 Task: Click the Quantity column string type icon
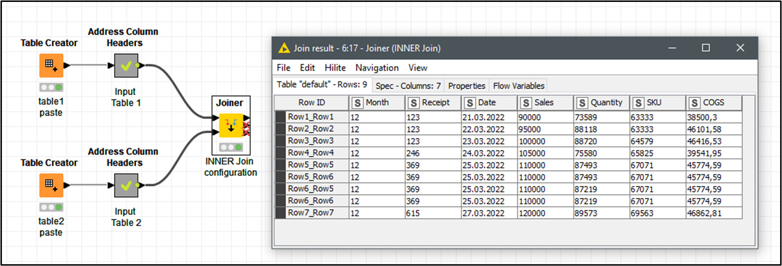coord(582,103)
